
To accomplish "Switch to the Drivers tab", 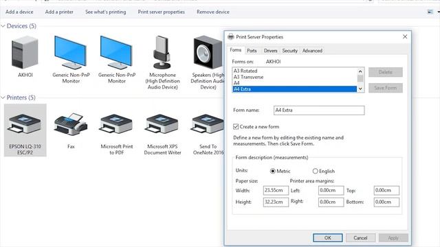I will tap(270, 51).
